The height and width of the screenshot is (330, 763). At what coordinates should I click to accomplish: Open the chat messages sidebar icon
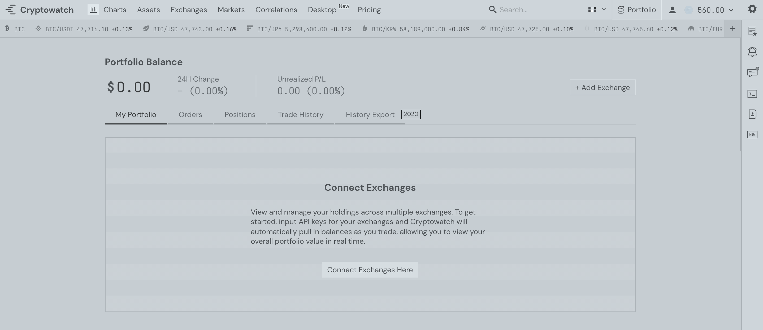coord(752,73)
